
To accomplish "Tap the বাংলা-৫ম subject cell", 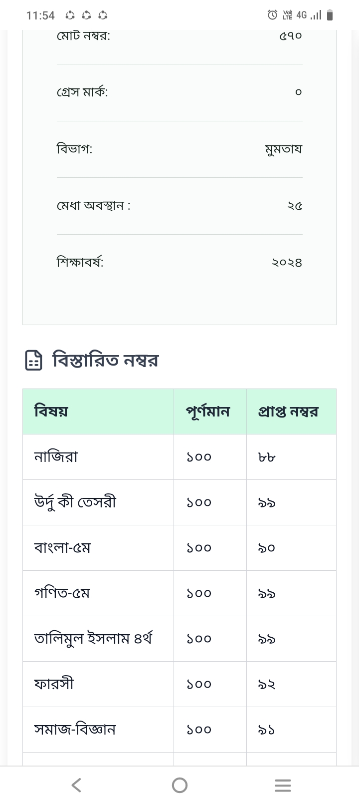I will tap(62, 548).
